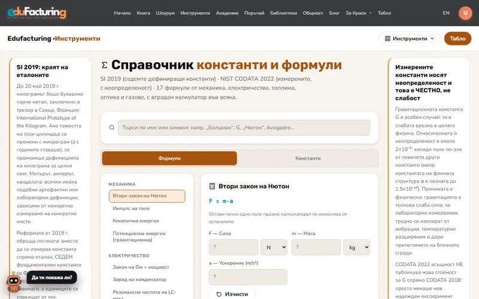The image size is (479, 299).
Task: Click the Edufacturing breadcrumb text
Action: 29,38
